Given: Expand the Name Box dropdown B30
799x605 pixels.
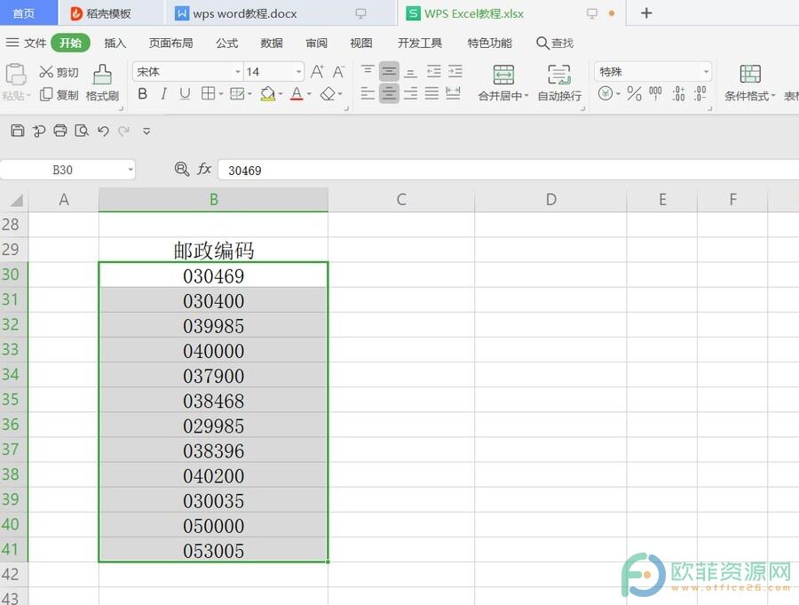Looking at the screenshot, I should pyautogui.click(x=131, y=170).
